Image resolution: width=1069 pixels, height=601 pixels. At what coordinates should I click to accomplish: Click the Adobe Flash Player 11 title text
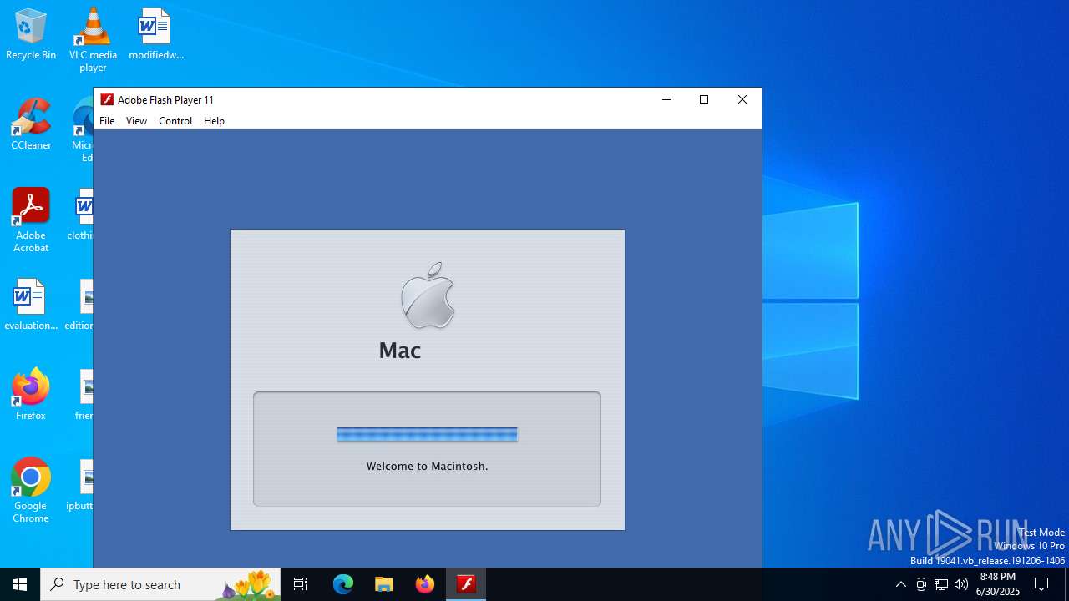click(165, 99)
